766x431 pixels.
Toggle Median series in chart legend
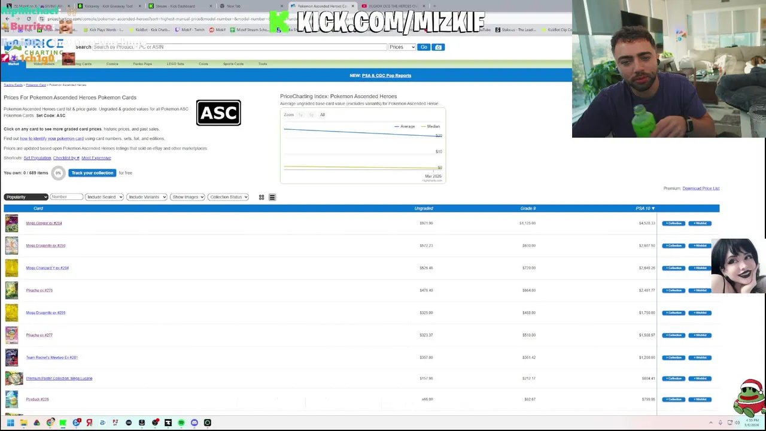(x=430, y=126)
